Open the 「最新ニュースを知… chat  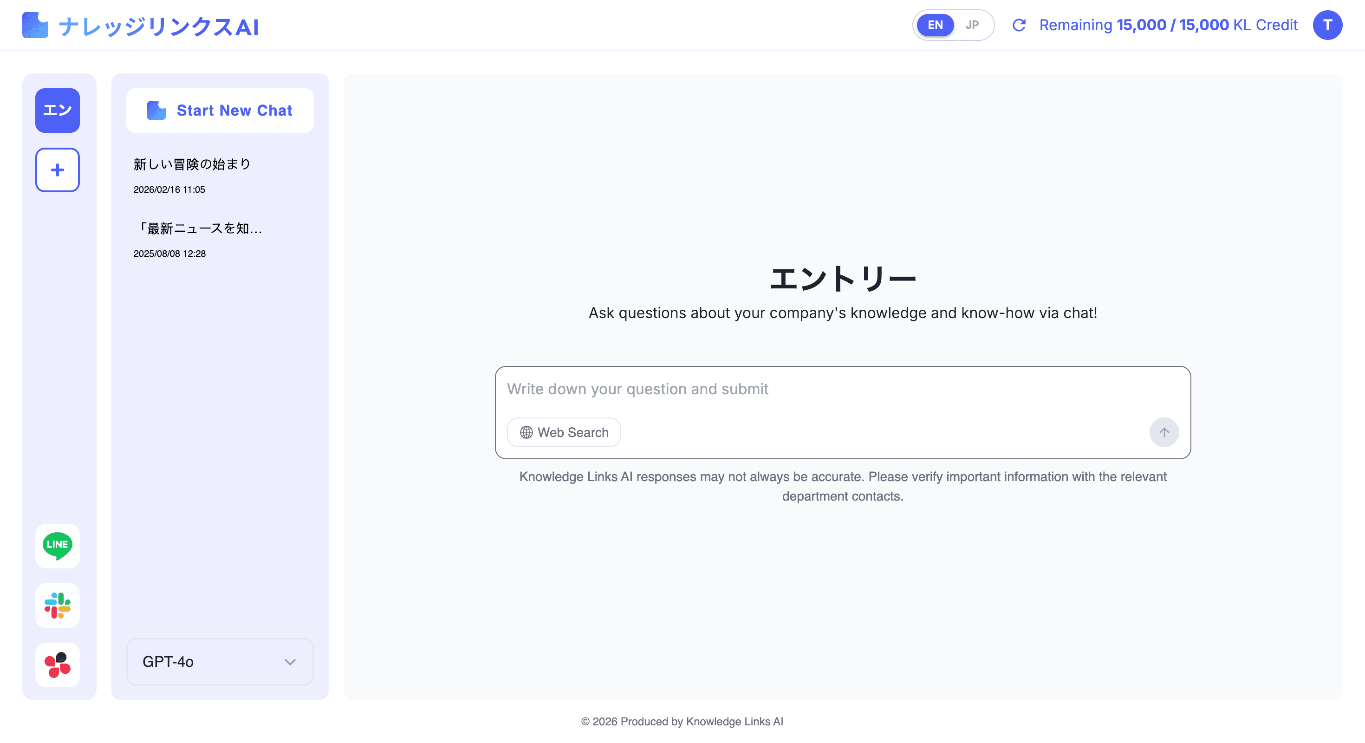[x=198, y=228]
